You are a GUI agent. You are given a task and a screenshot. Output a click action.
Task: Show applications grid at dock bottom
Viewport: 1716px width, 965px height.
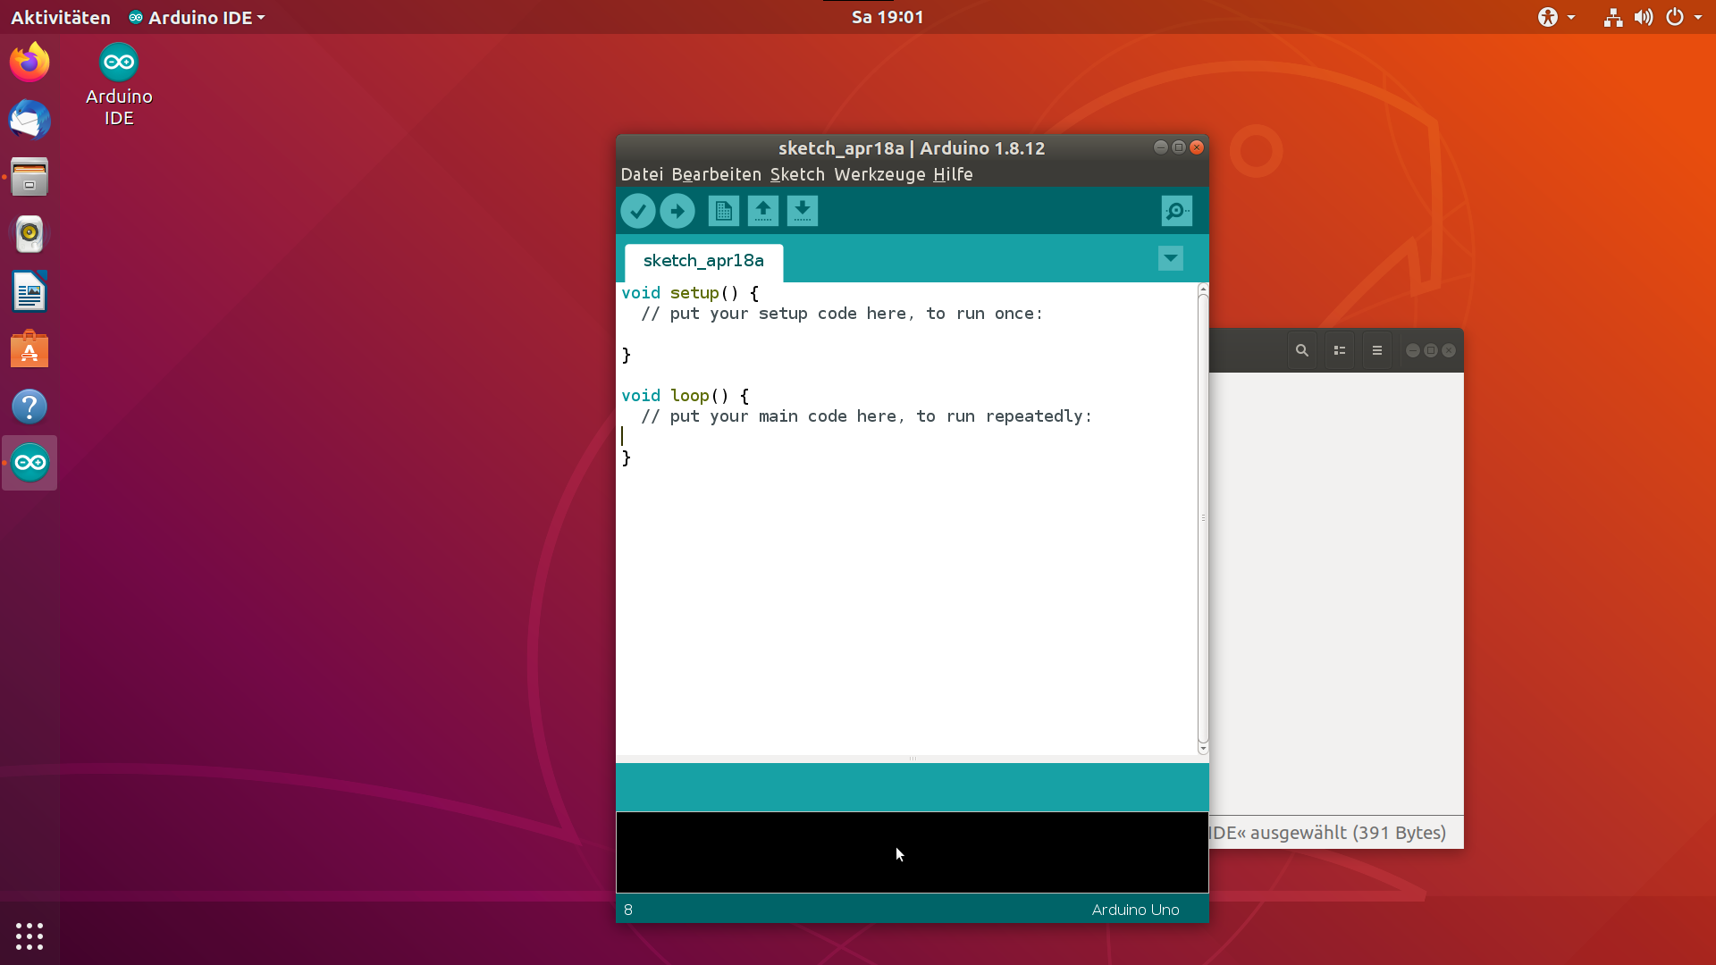pos(29,936)
